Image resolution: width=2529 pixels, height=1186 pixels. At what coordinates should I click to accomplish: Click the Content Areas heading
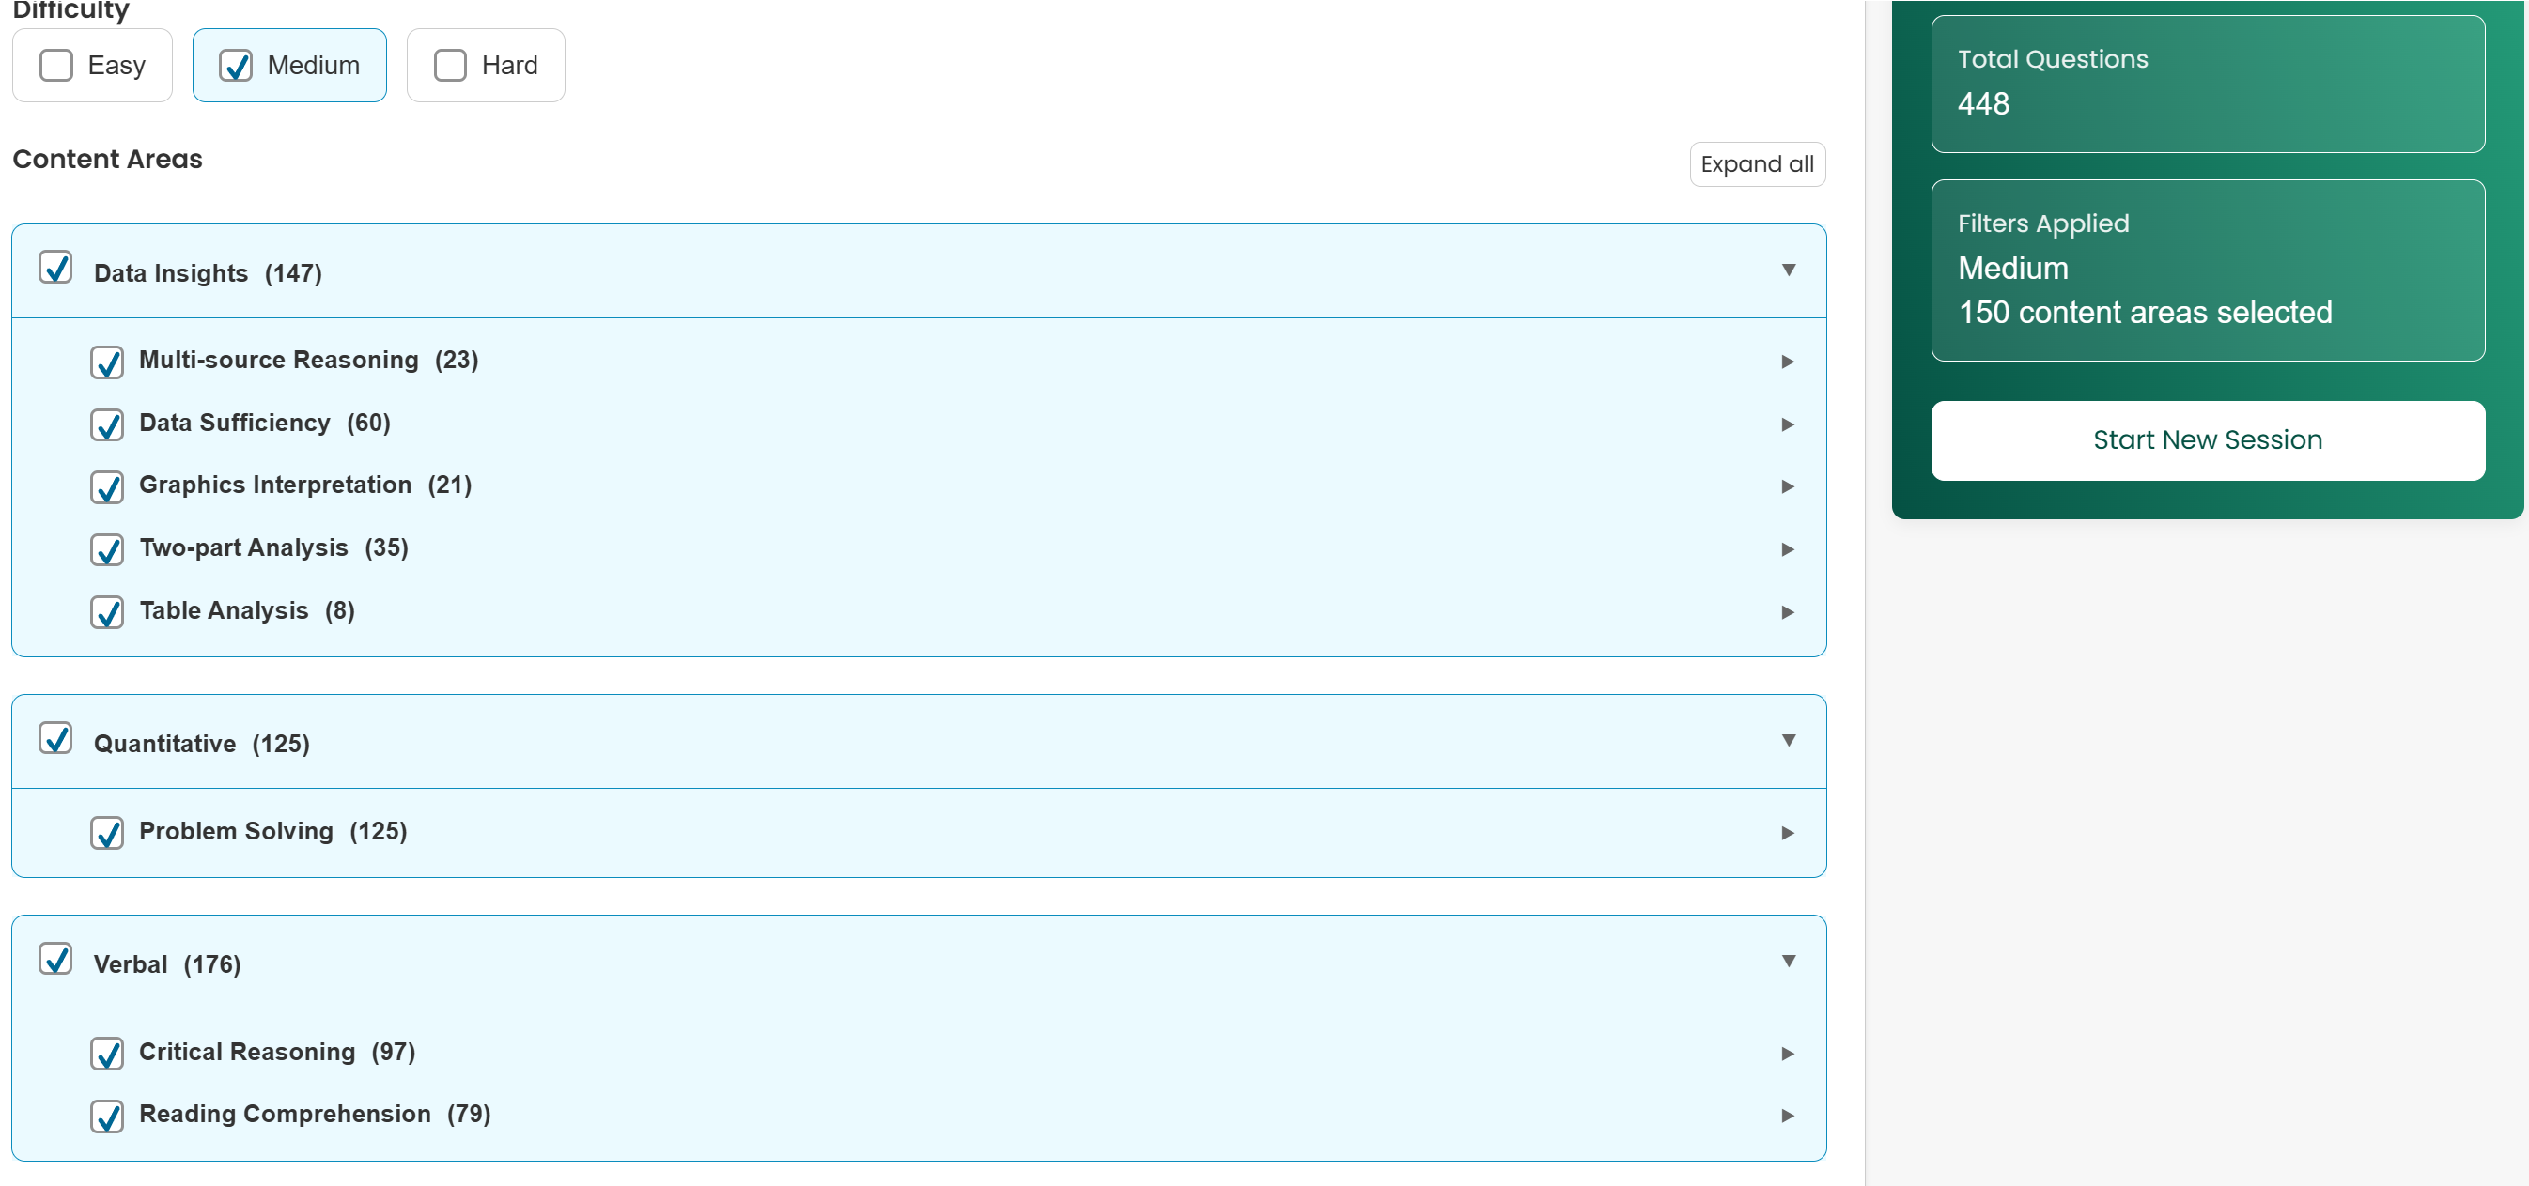click(x=107, y=159)
